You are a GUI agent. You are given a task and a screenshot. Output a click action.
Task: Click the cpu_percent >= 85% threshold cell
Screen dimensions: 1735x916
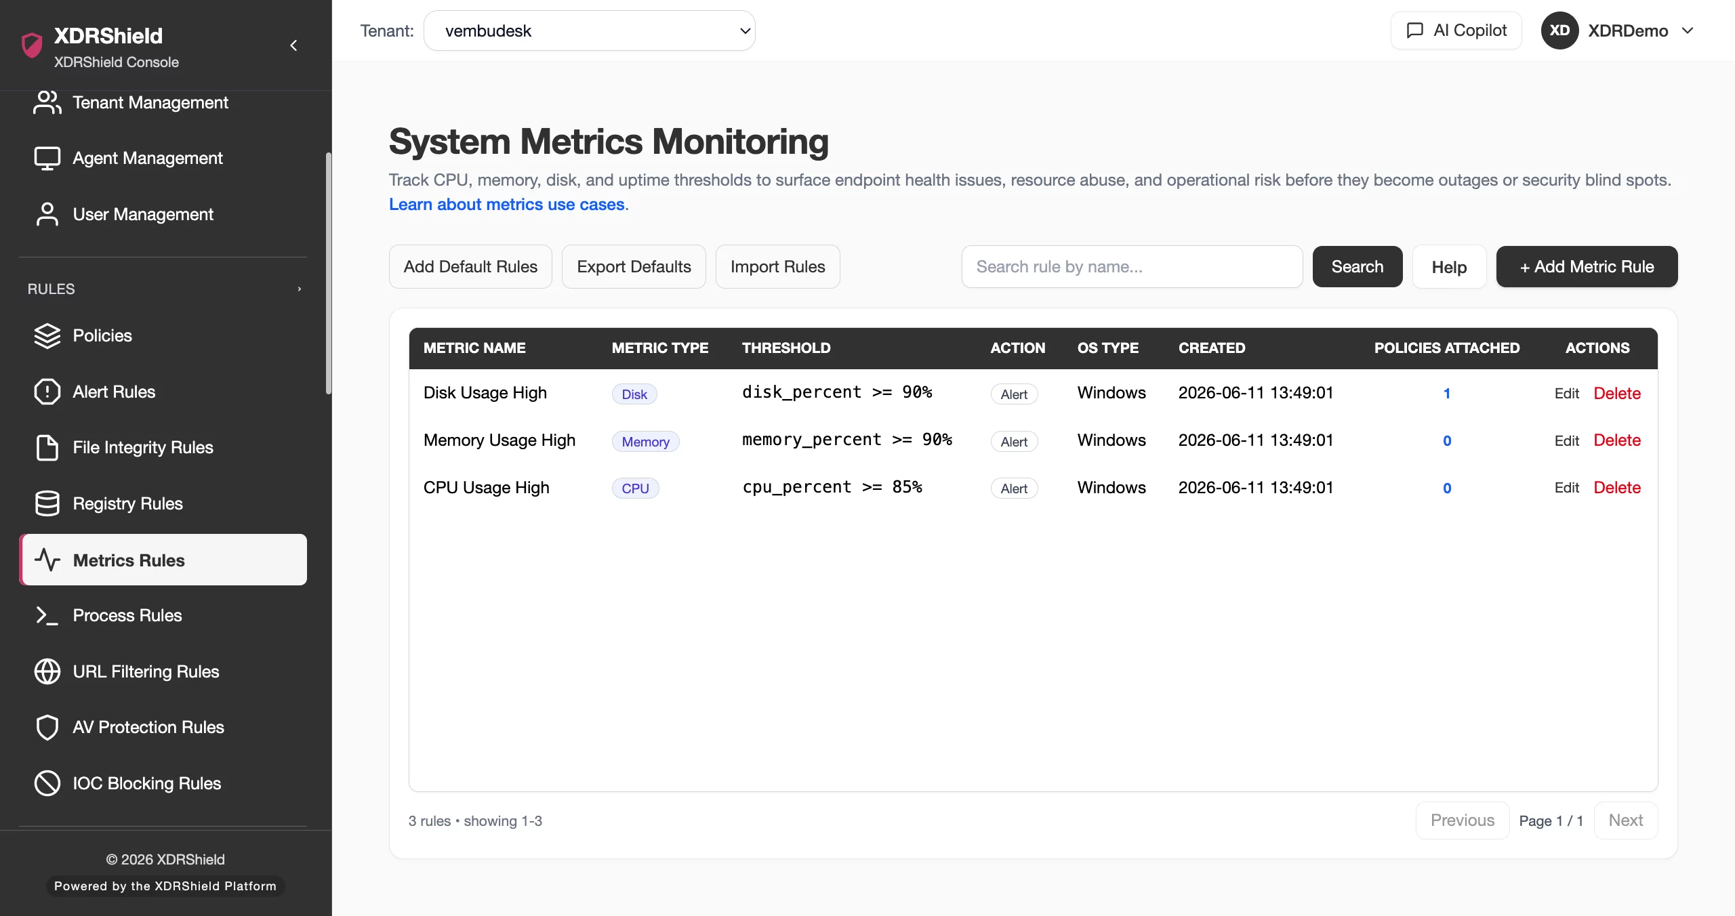[x=832, y=487]
